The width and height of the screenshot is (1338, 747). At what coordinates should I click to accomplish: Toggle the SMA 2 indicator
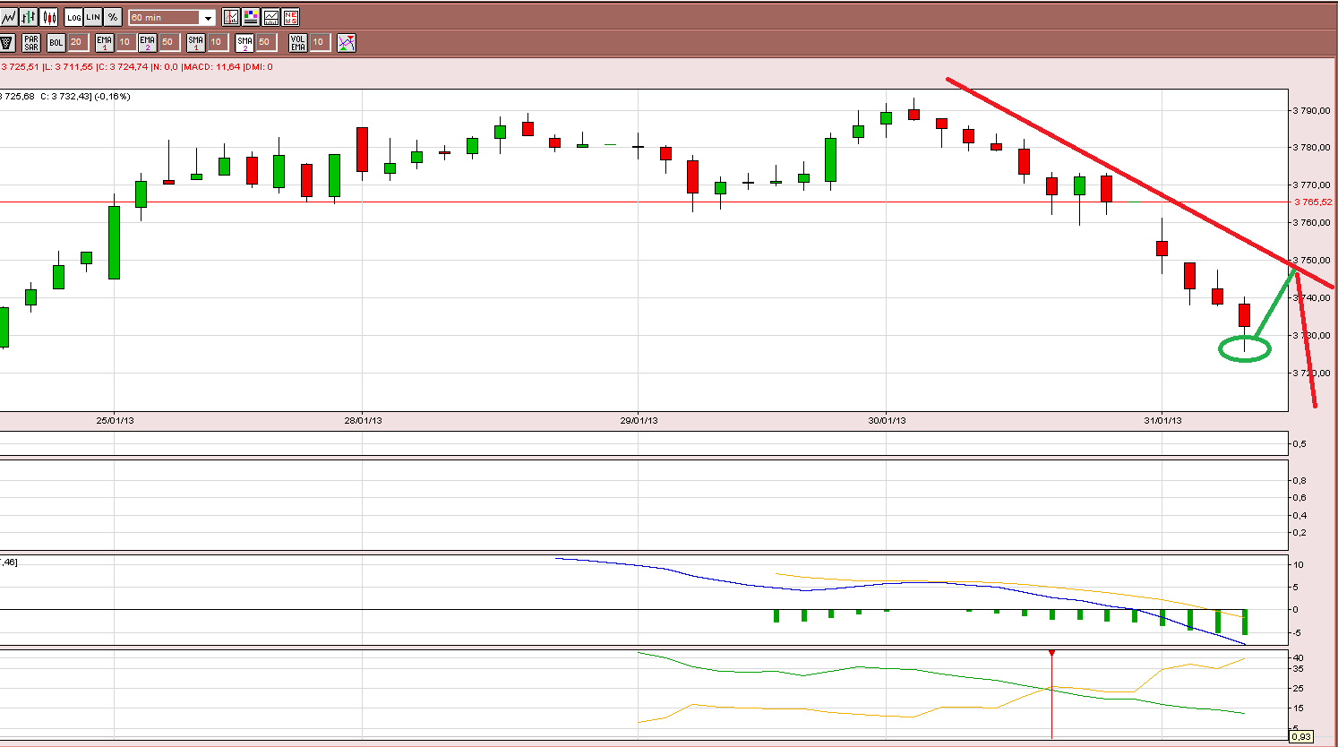[244, 42]
